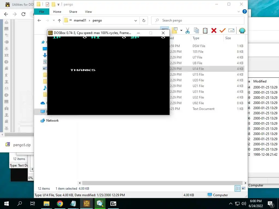Click the Paste clipboard icon in Explorer toolbar
Image resolution: width=279 pixels, height=209 pixels.
(x=205, y=30)
